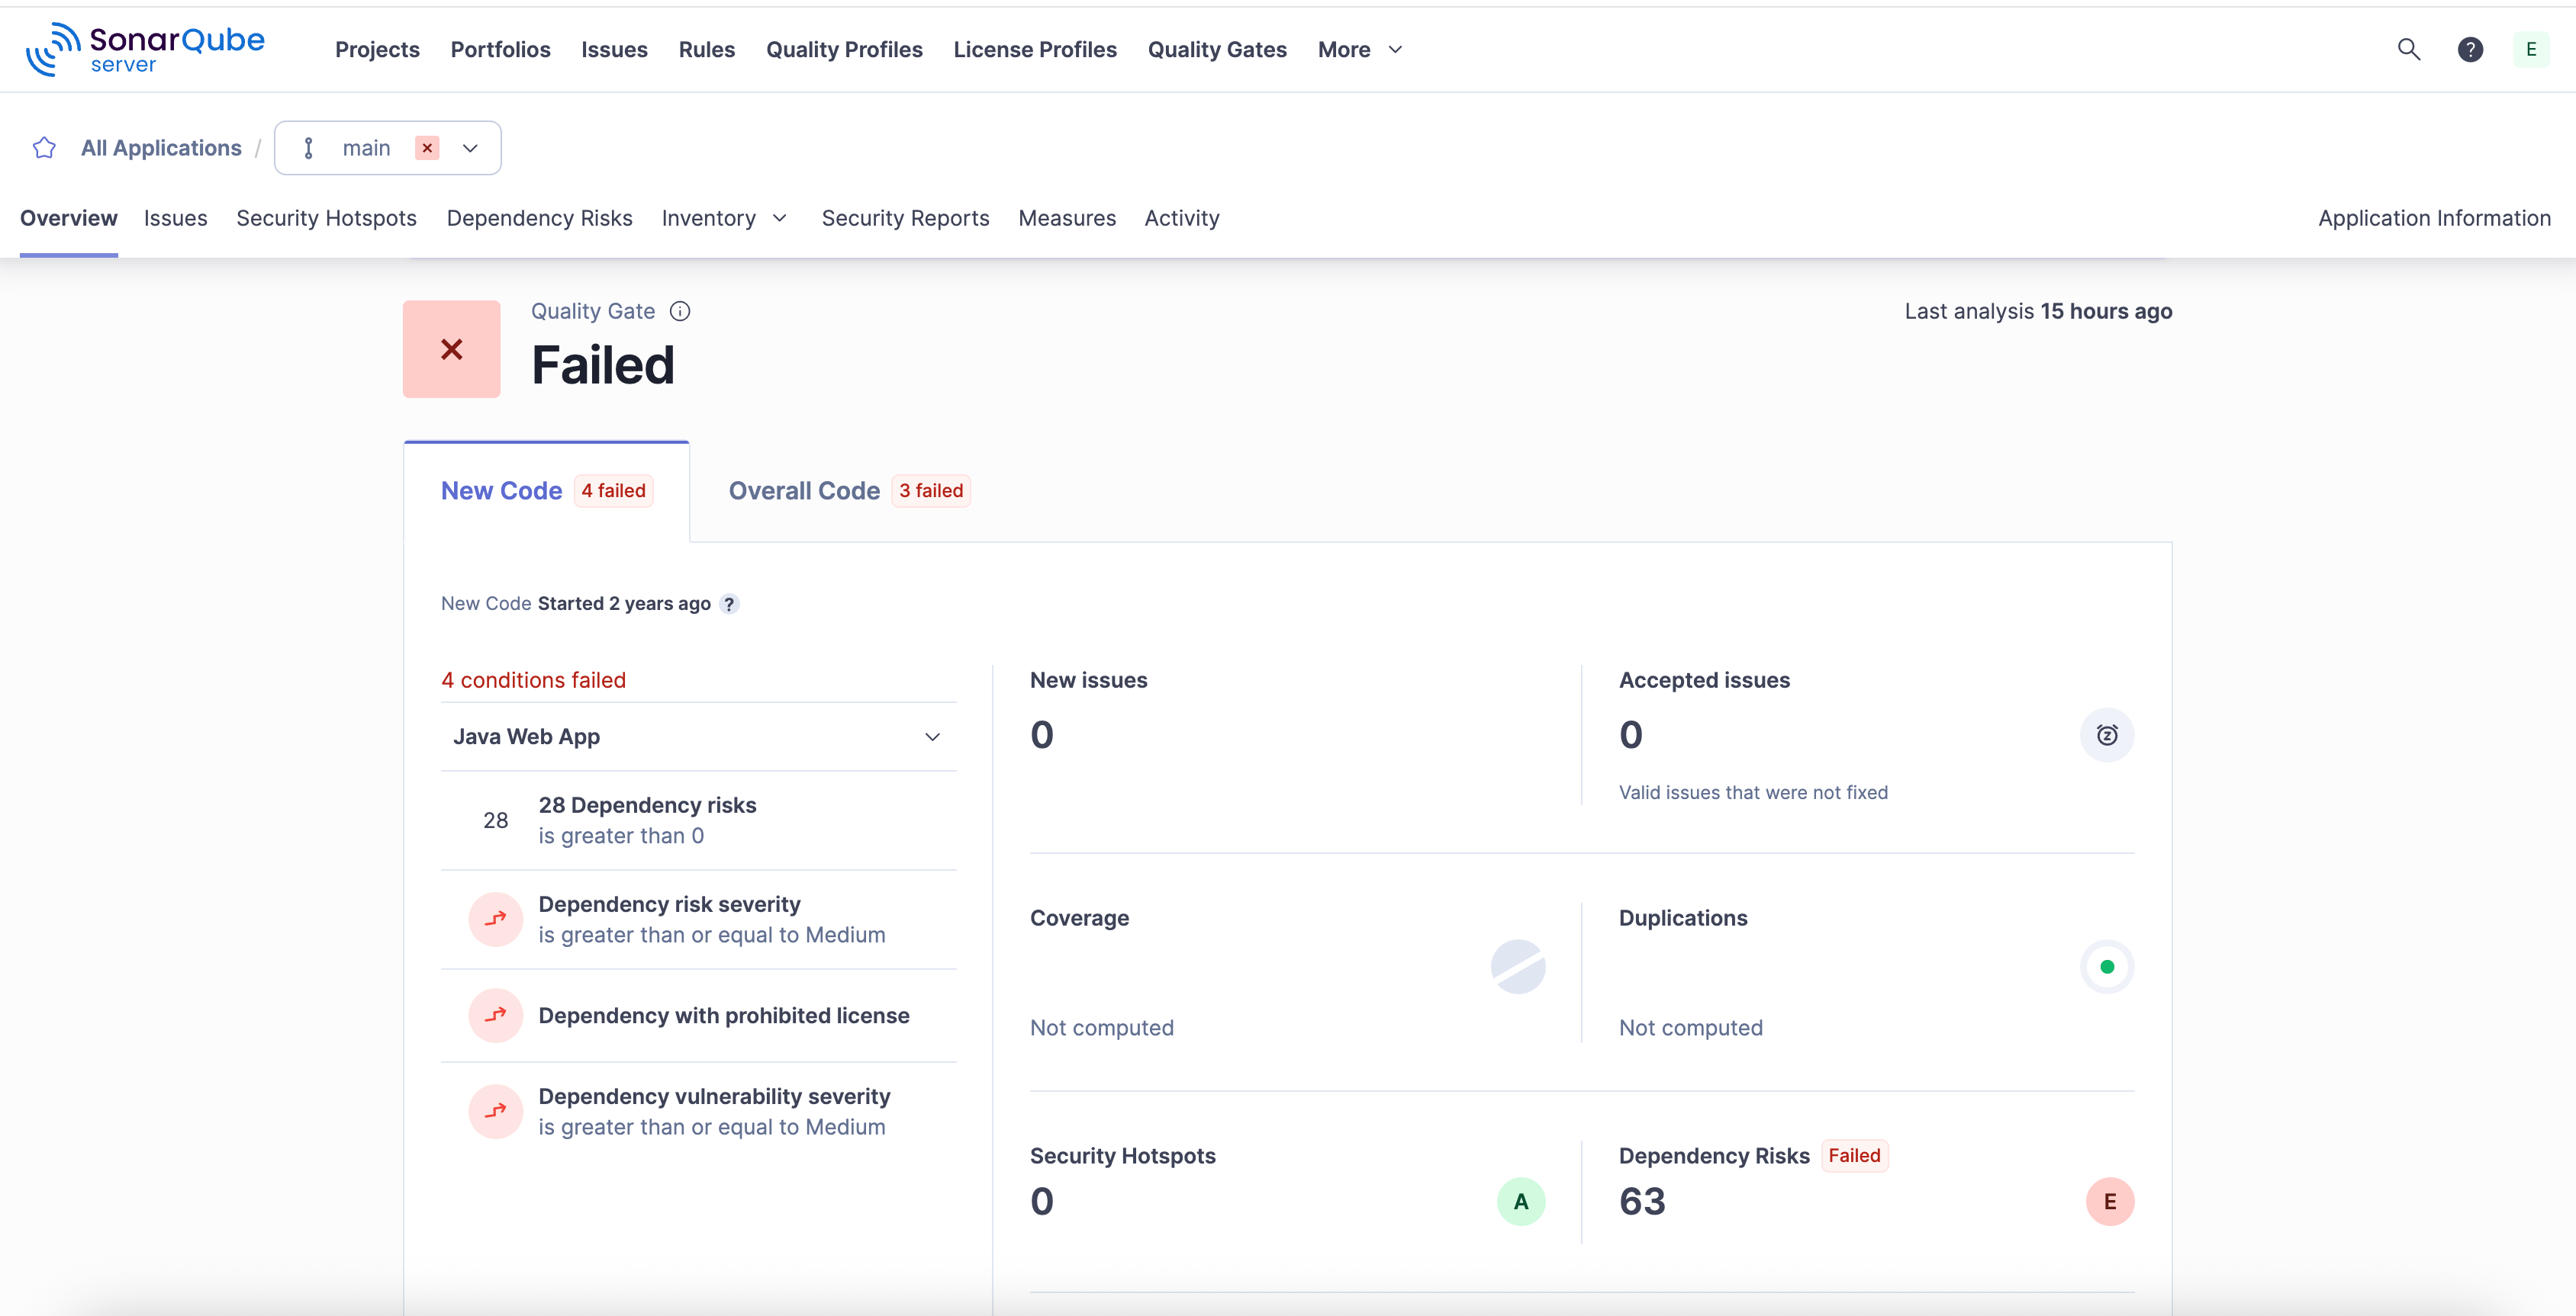
Task: Click the New Code help question icon
Action: (729, 604)
